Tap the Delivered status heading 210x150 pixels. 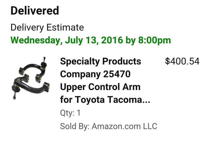pyautogui.click(x=35, y=11)
